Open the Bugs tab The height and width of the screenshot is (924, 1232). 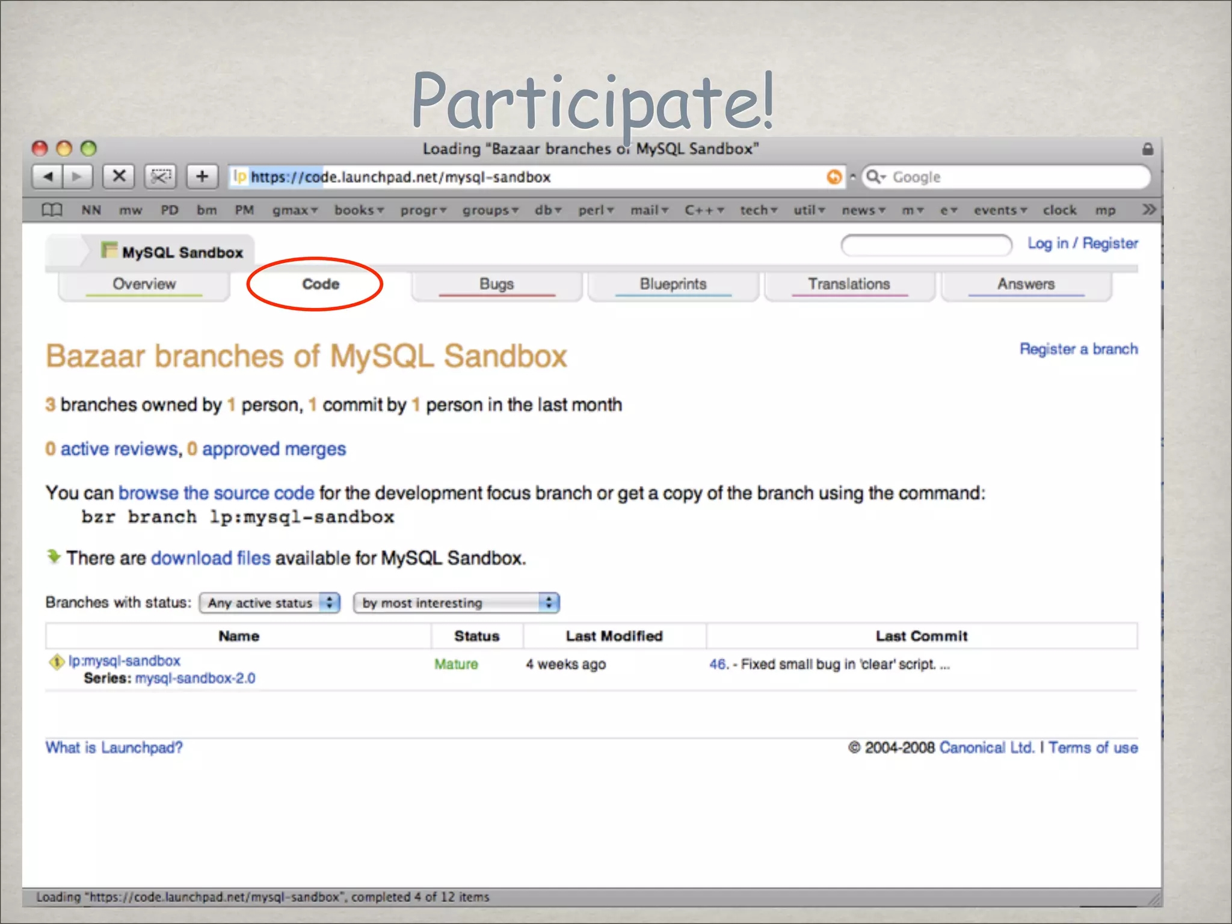(496, 285)
